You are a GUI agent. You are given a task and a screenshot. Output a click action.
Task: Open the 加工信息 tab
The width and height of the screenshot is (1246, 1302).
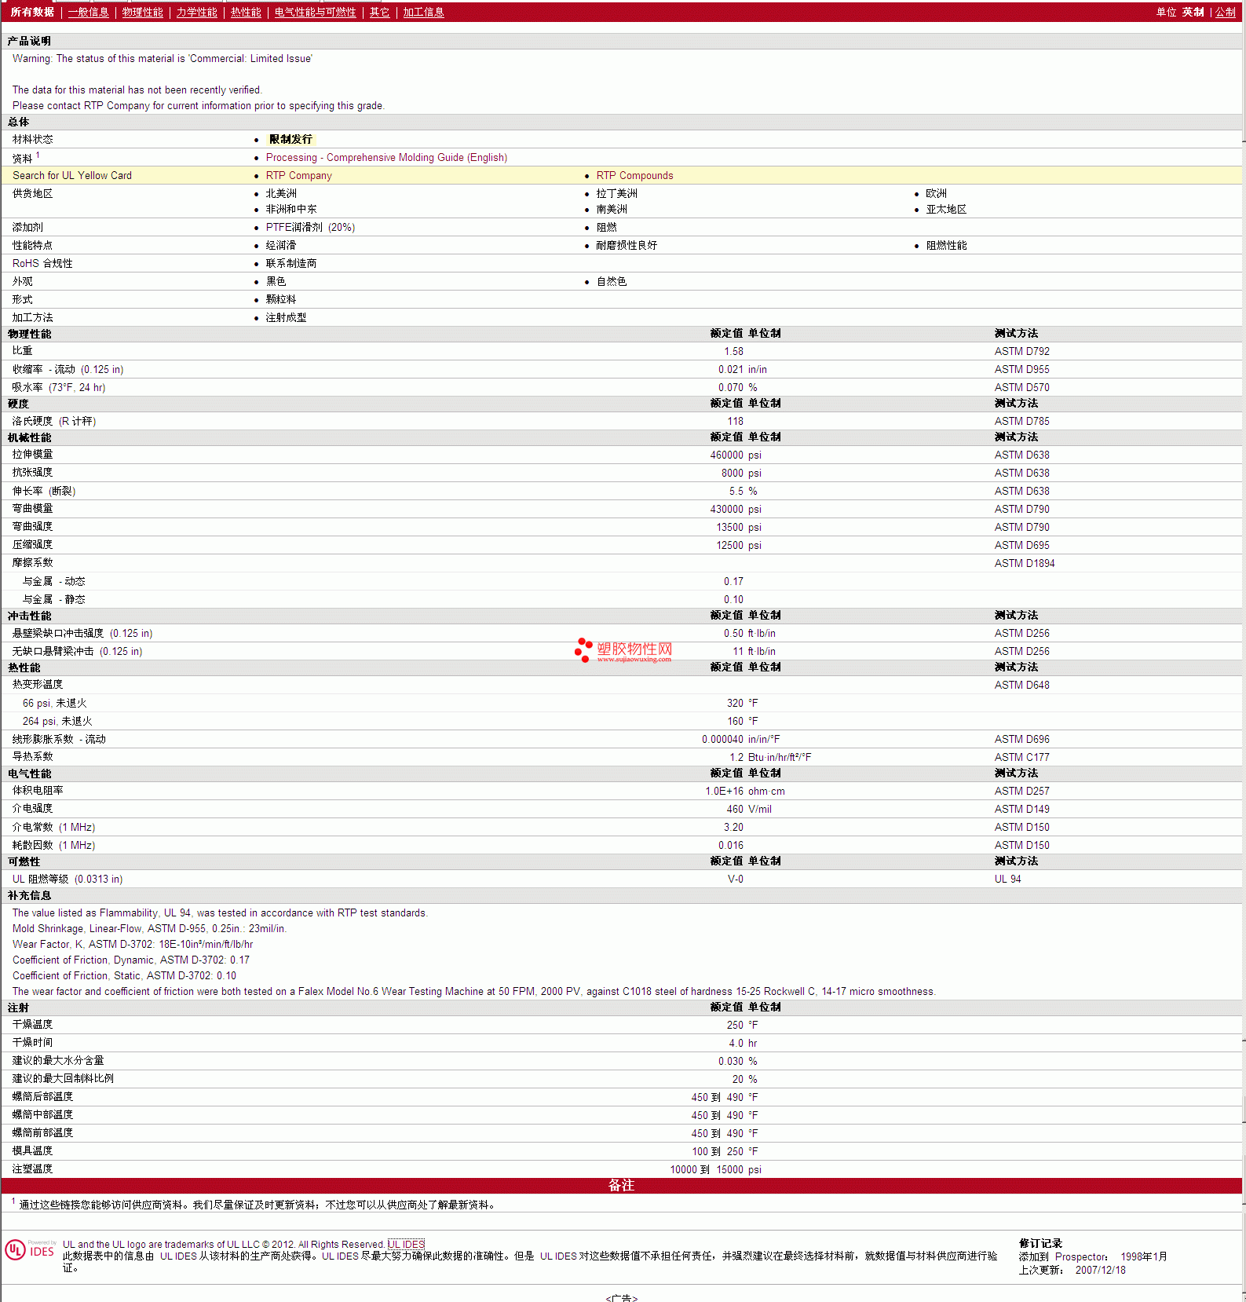coord(423,12)
